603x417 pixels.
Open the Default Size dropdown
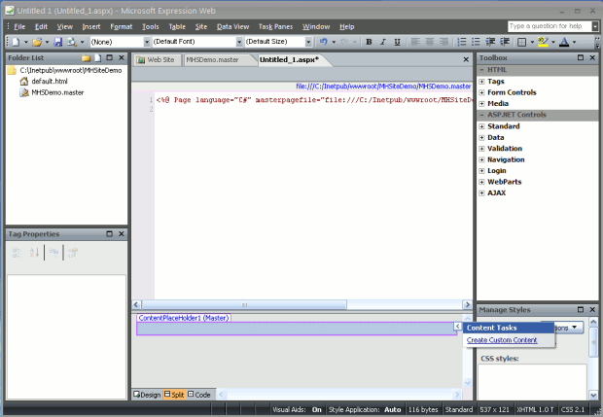click(x=309, y=42)
